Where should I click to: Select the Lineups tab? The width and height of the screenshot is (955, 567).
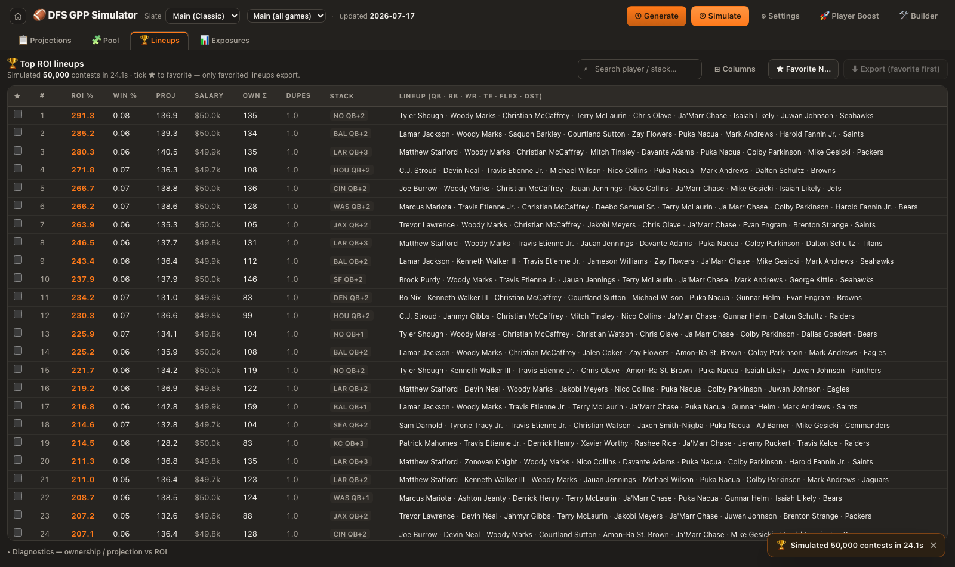coord(159,41)
